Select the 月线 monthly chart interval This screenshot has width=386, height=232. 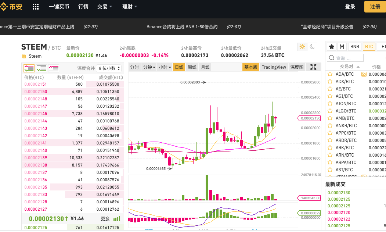click(205, 67)
